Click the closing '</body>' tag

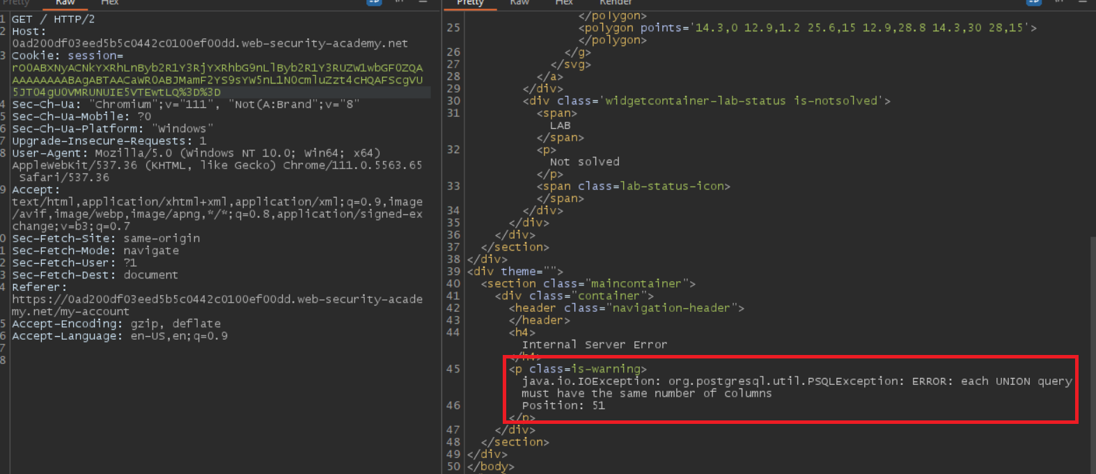coord(491,466)
